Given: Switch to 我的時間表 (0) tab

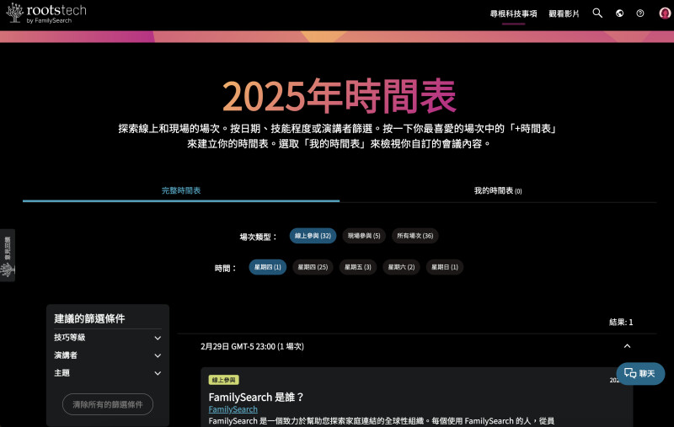Looking at the screenshot, I should (498, 190).
